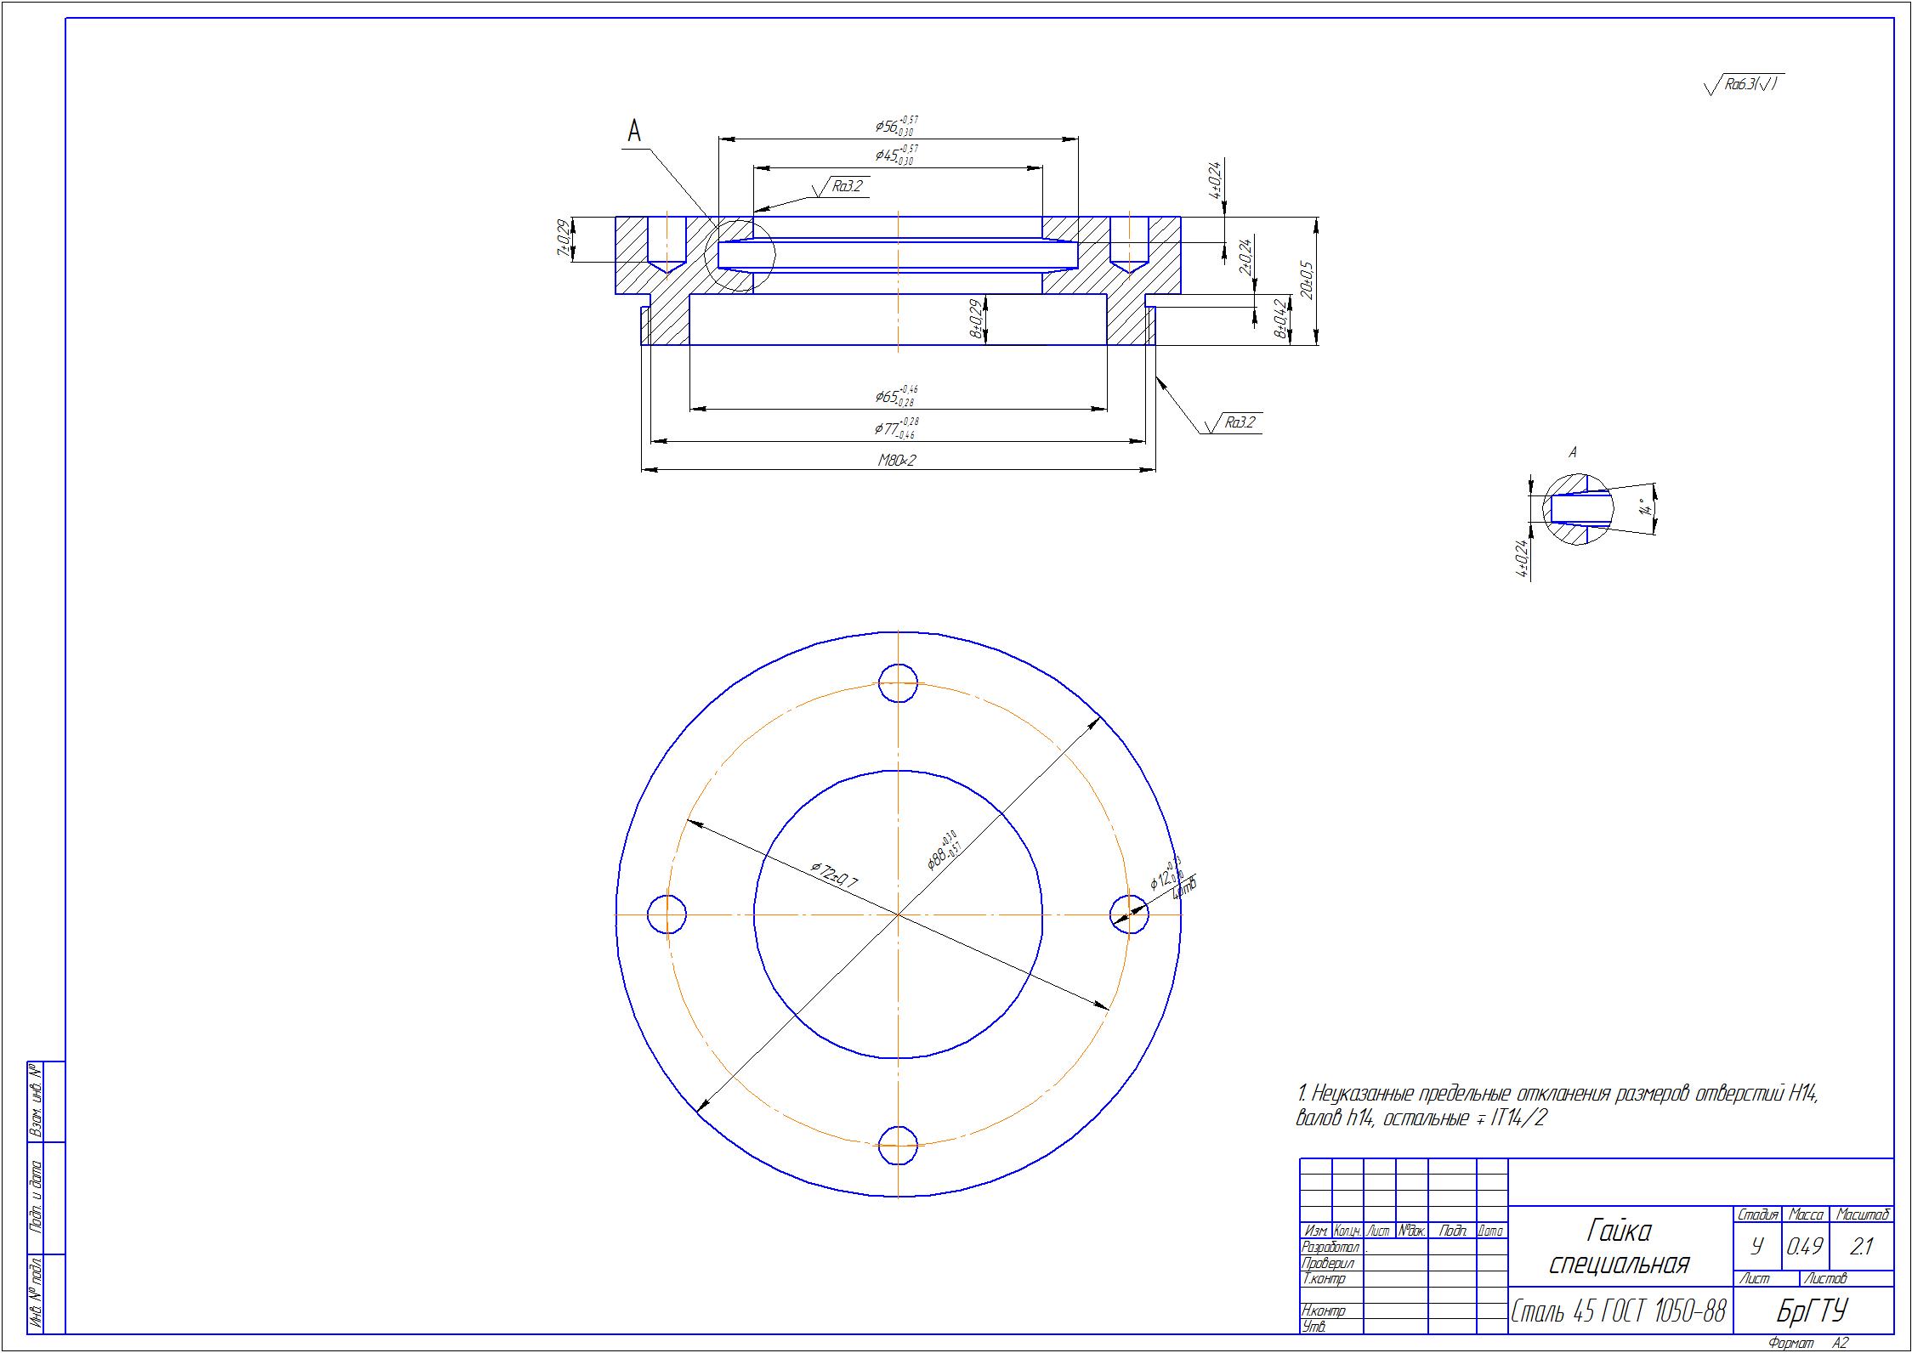Select the φ45 diameter dimension text
This screenshot has width=1912, height=1353.
[896, 155]
